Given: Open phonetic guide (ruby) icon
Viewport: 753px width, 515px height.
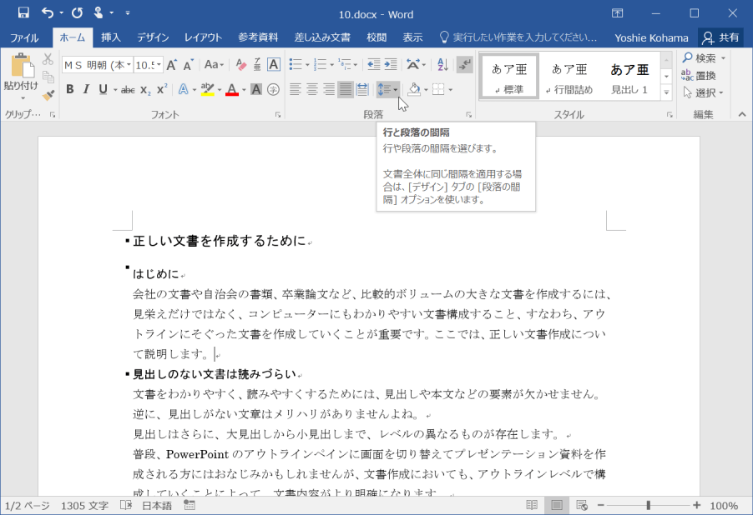Looking at the screenshot, I should (x=257, y=65).
